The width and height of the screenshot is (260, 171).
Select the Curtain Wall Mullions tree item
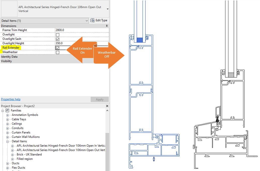click(26, 137)
